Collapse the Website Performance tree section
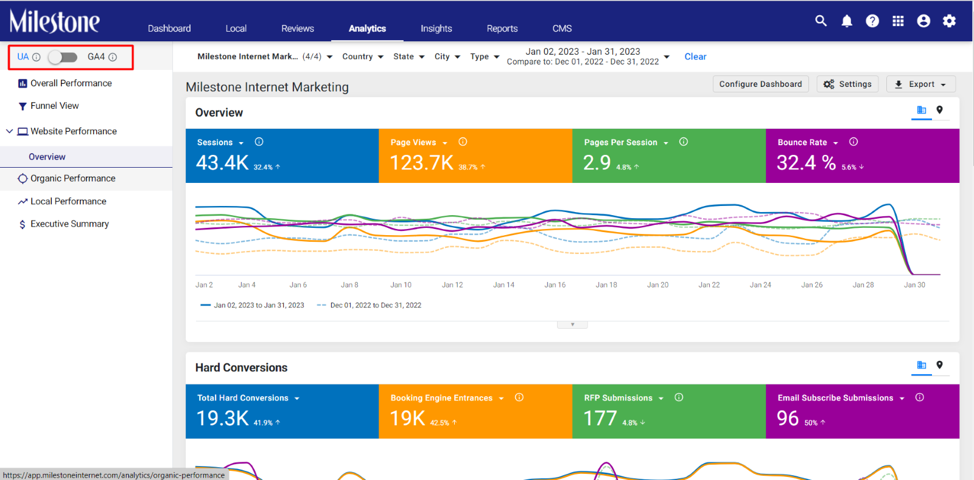The height and width of the screenshot is (480, 974). tap(9, 131)
